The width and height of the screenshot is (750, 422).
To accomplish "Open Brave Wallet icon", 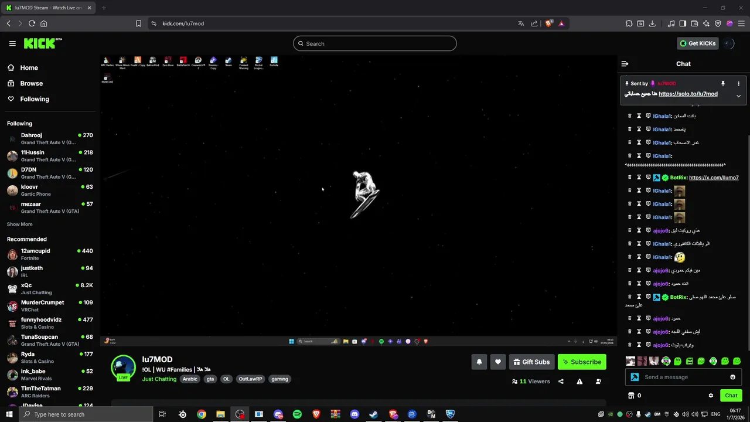I will click(x=694, y=23).
